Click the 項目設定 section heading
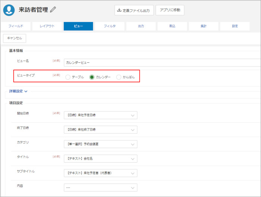This screenshot has width=261, height=197. tap(16, 103)
